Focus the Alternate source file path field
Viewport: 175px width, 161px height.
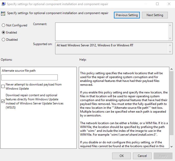point(30,77)
